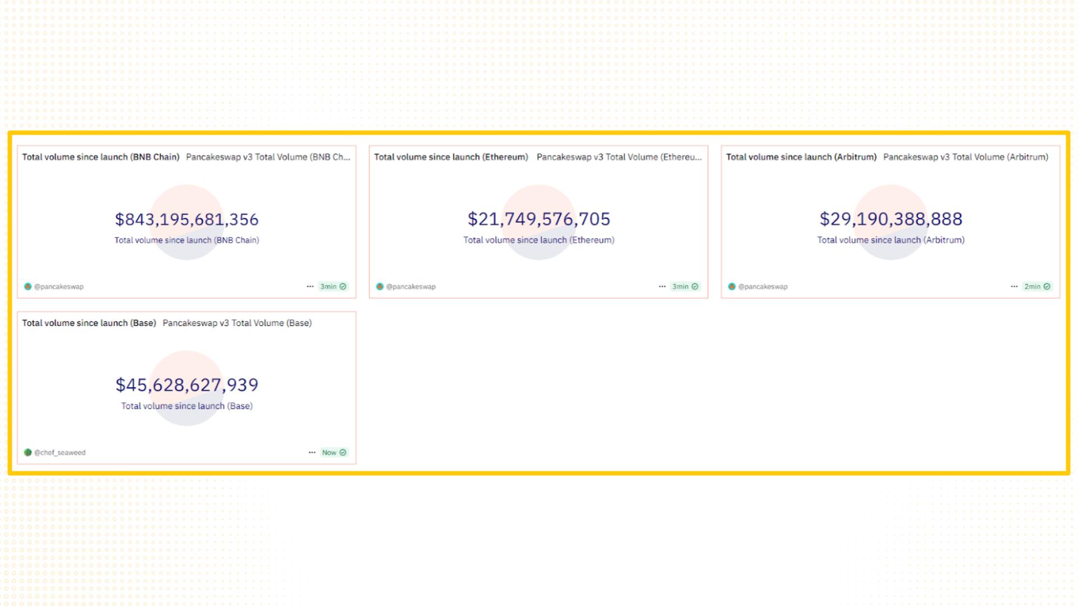Screen dimensions: 1078x606
Task: Open the ellipsis menu on Ethereum card
Action: click(x=662, y=287)
